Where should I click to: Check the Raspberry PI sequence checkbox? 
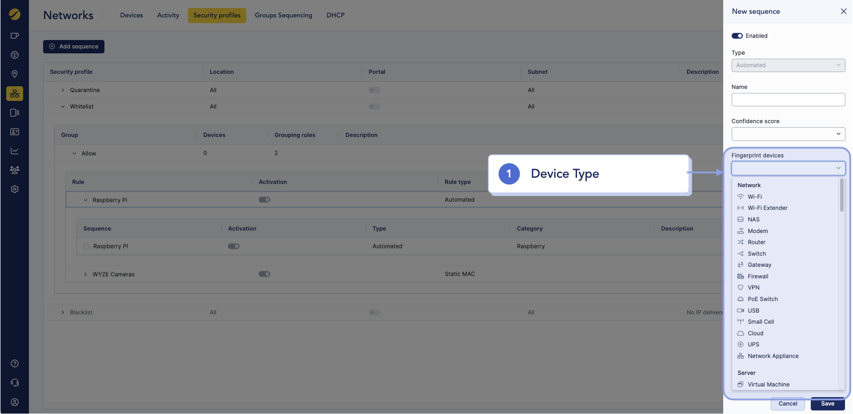(86, 247)
